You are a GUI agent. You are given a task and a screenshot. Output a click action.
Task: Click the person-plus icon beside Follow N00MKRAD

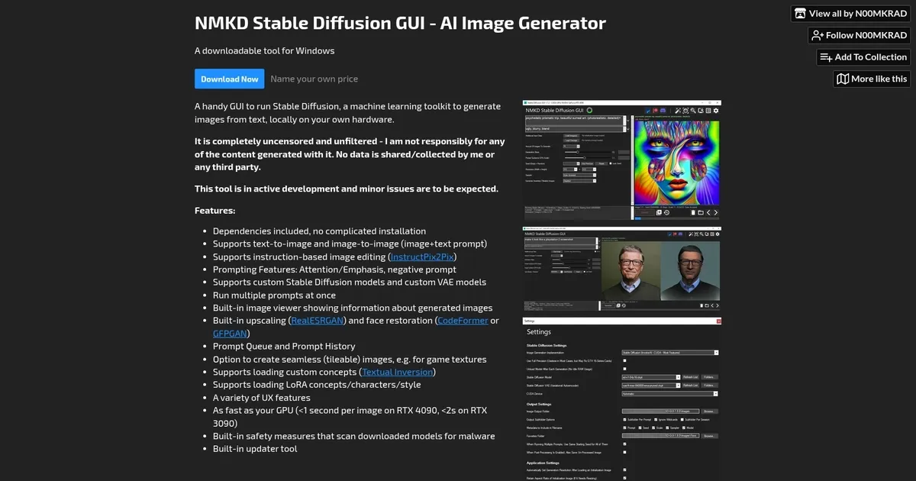(818, 35)
